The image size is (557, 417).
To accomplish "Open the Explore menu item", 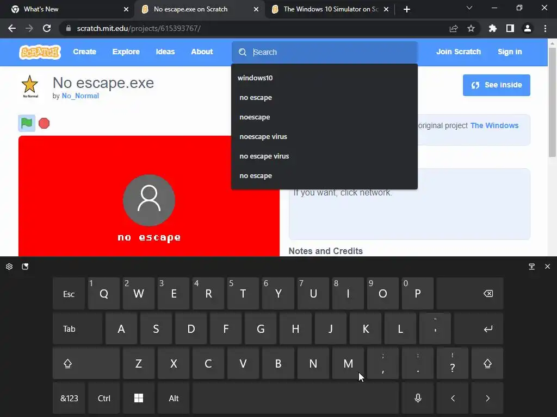I will pyautogui.click(x=126, y=52).
